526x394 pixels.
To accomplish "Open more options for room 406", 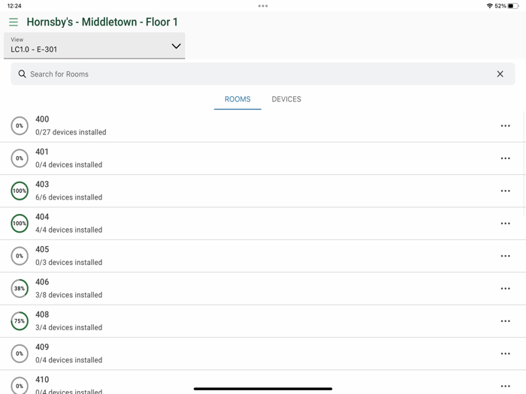I will pyautogui.click(x=505, y=288).
